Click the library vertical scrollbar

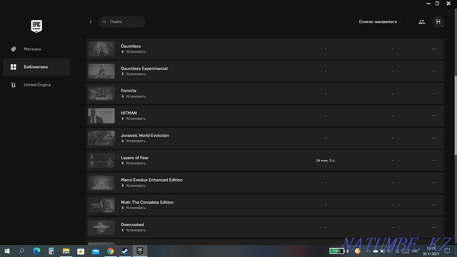(456, 115)
